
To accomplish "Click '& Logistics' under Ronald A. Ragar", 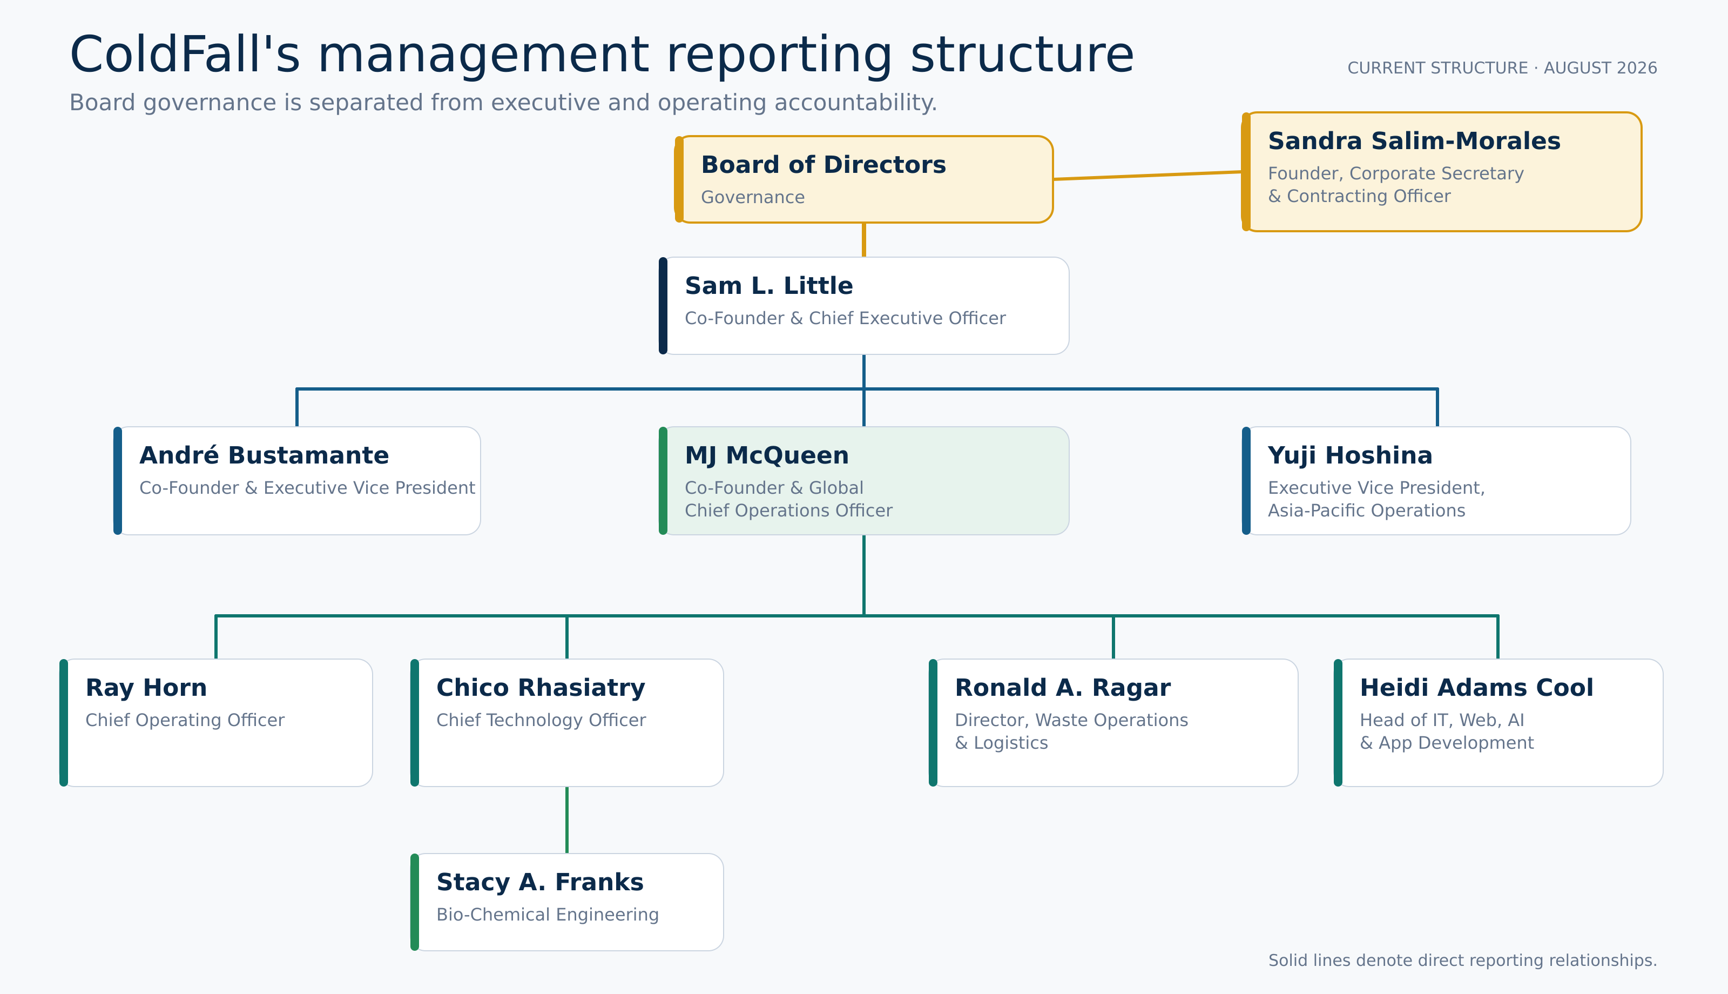I will [1002, 743].
